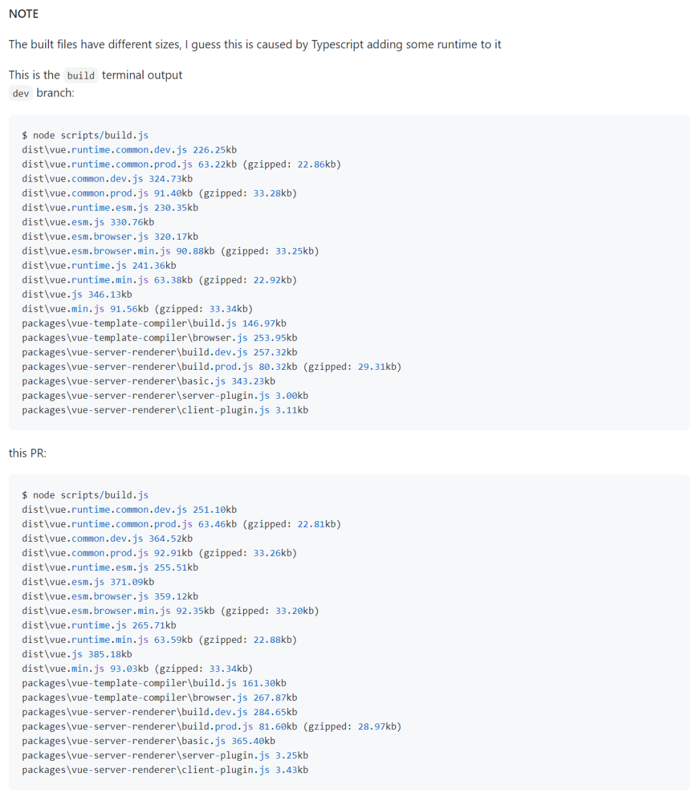The width and height of the screenshot is (696, 793).
Task: Click the 346.13kb vue.js line
Action: 77,294
